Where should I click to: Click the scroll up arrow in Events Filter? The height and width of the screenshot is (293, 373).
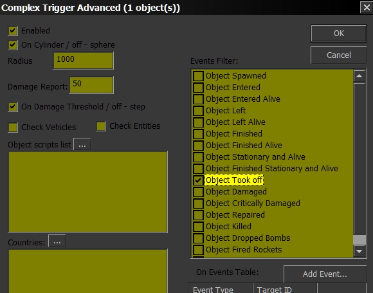click(x=359, y=76)
